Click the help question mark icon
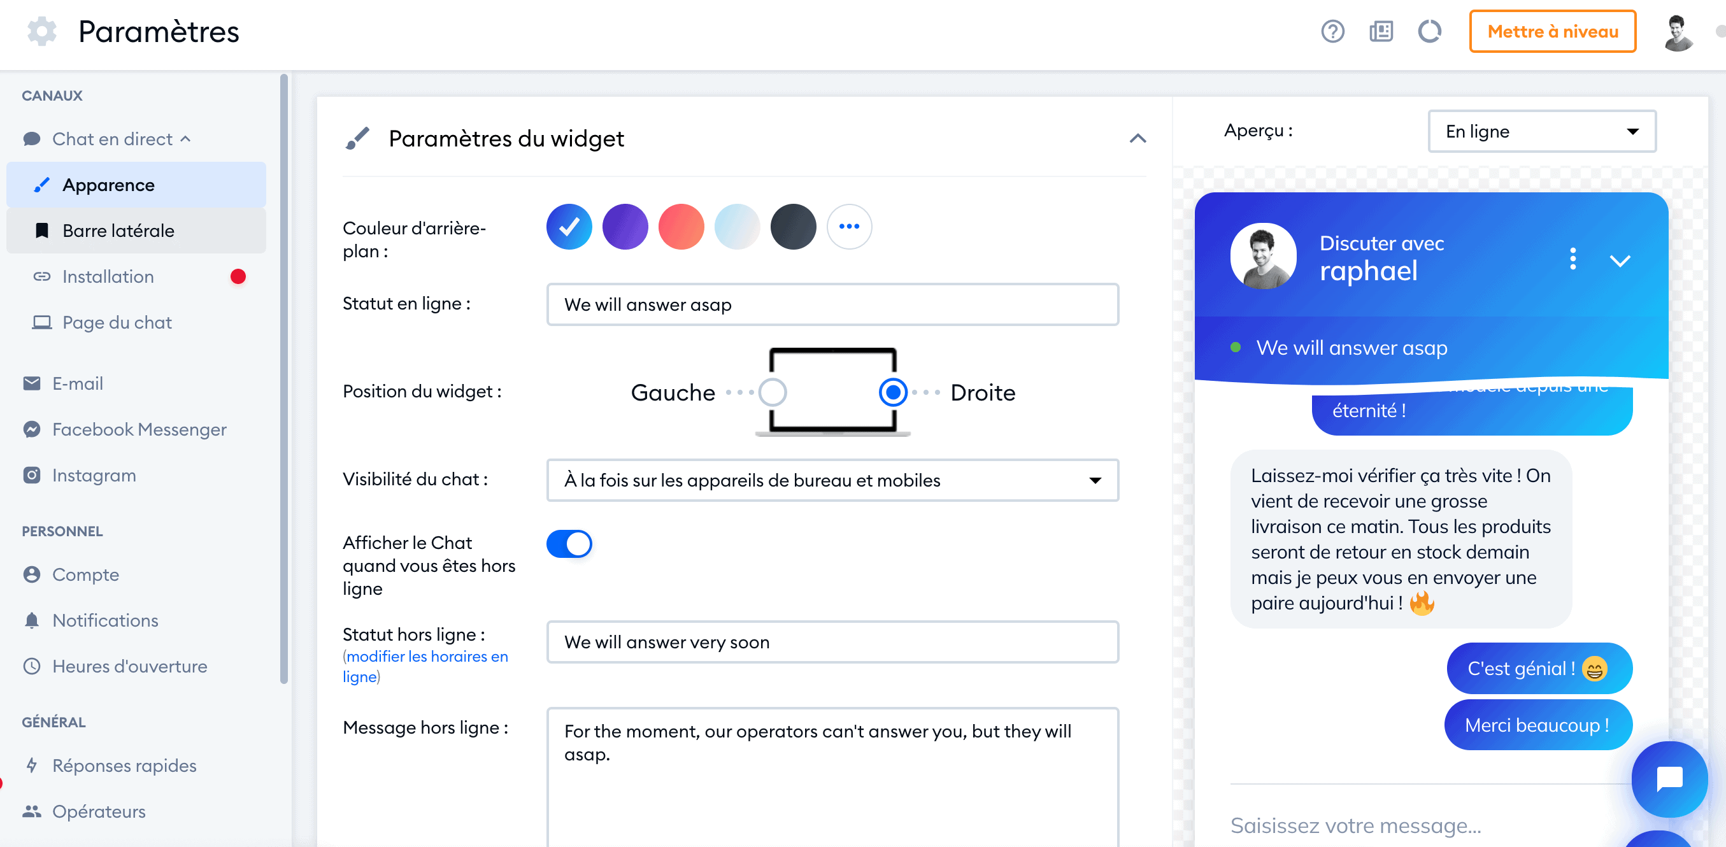The image size is (1726, 847). coord(1332,31)
